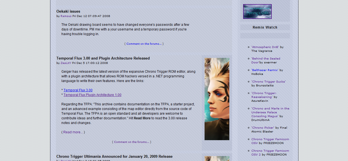Comment on the forums under Oekaki issues

[144, 44]
